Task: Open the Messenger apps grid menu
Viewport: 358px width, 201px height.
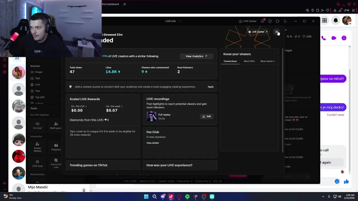Action: [324, 20]
